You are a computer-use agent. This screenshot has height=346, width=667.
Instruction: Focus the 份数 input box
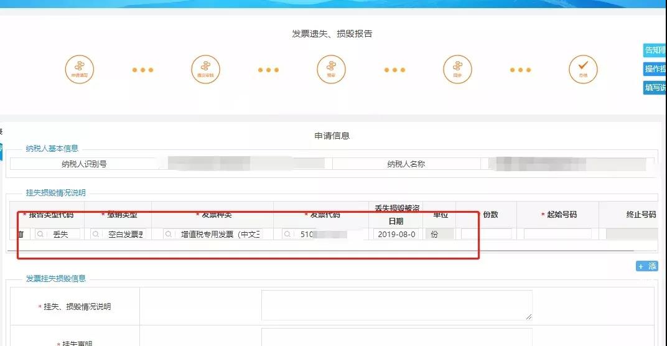click(486, 234)
